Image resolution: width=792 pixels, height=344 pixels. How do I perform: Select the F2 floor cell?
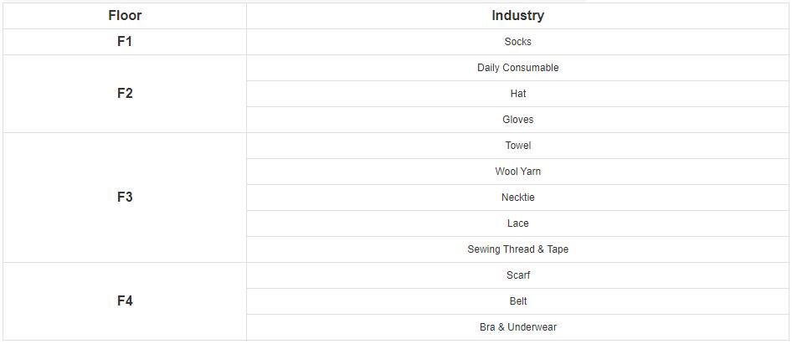click(125, 94)
